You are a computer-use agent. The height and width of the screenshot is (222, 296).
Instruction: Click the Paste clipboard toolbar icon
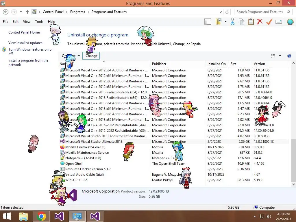tap(251, 22)
